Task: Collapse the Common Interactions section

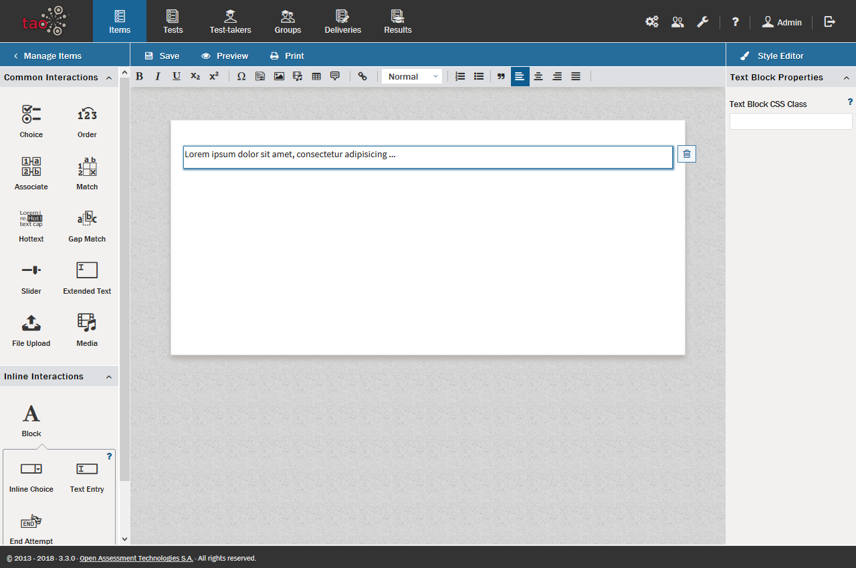Action: pos(108,78)
